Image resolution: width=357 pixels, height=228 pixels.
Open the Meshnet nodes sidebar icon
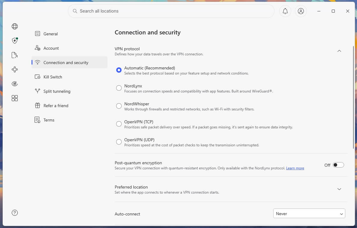15,69
